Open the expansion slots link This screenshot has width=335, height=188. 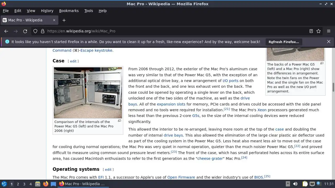[x=171, y=104]
